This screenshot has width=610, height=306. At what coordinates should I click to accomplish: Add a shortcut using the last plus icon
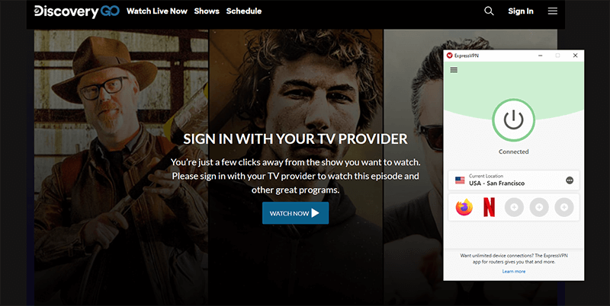click(563, 207)
